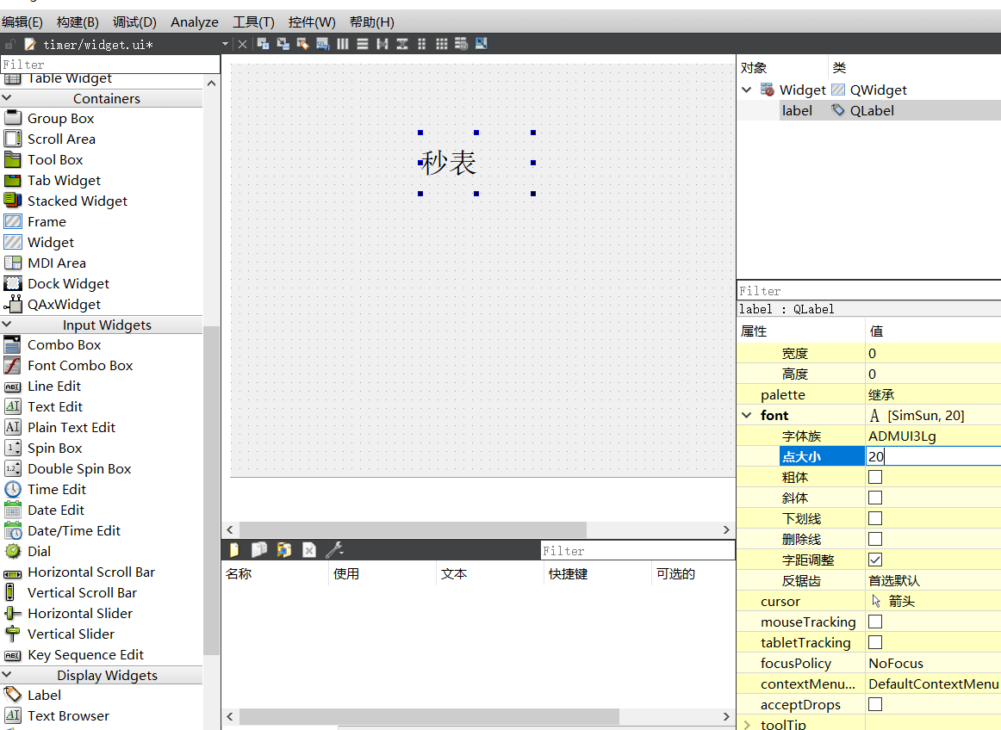Uncheck the 字距调整 kerning checkbox
The height and width of the screenshot is (730, 1001).
pyautogui.click(x=875, y=560)
